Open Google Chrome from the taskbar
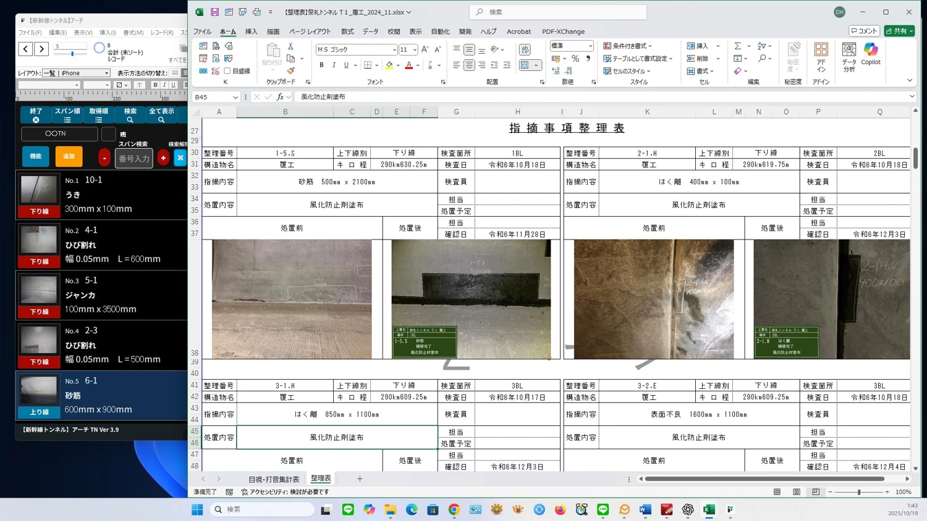927x521 pixels. point(454,509)
